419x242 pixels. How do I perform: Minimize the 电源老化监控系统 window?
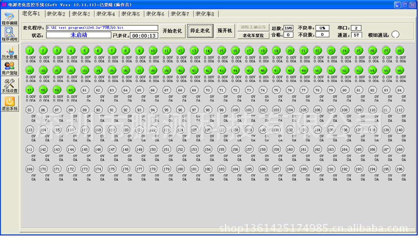click(397, 4)
